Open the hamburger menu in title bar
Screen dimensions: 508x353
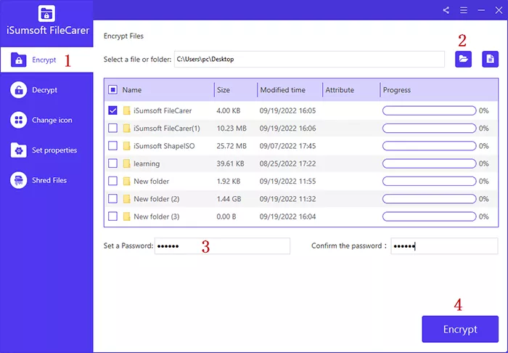464,10
